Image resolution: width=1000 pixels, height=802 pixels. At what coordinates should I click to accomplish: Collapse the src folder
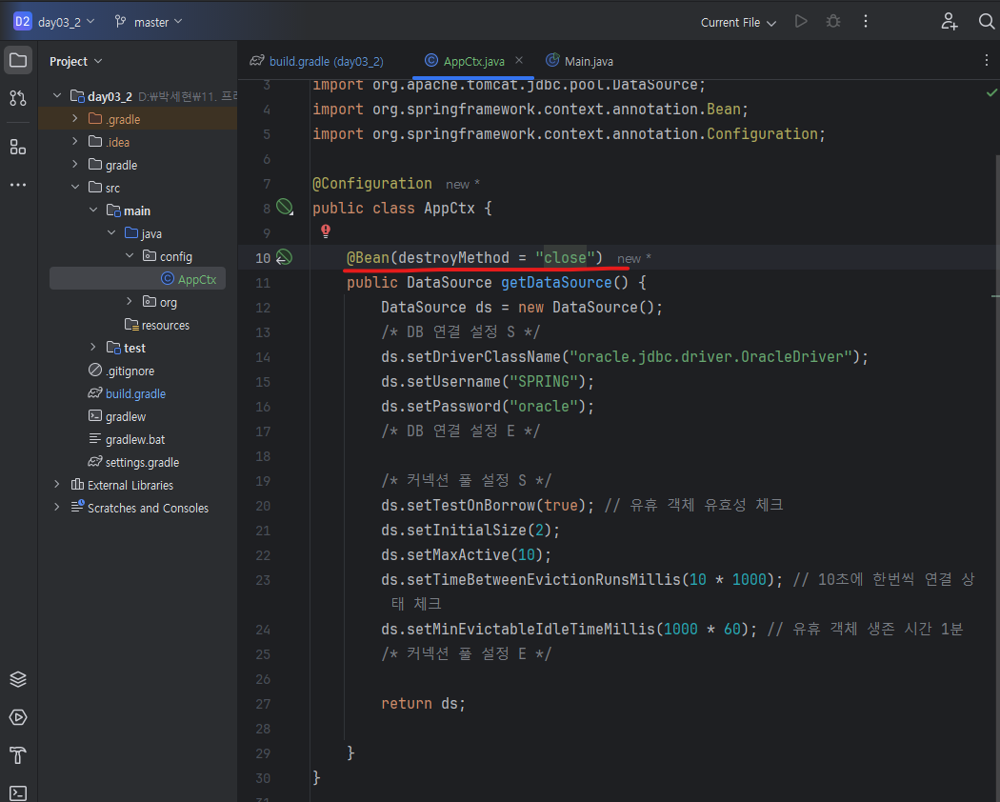75,187
